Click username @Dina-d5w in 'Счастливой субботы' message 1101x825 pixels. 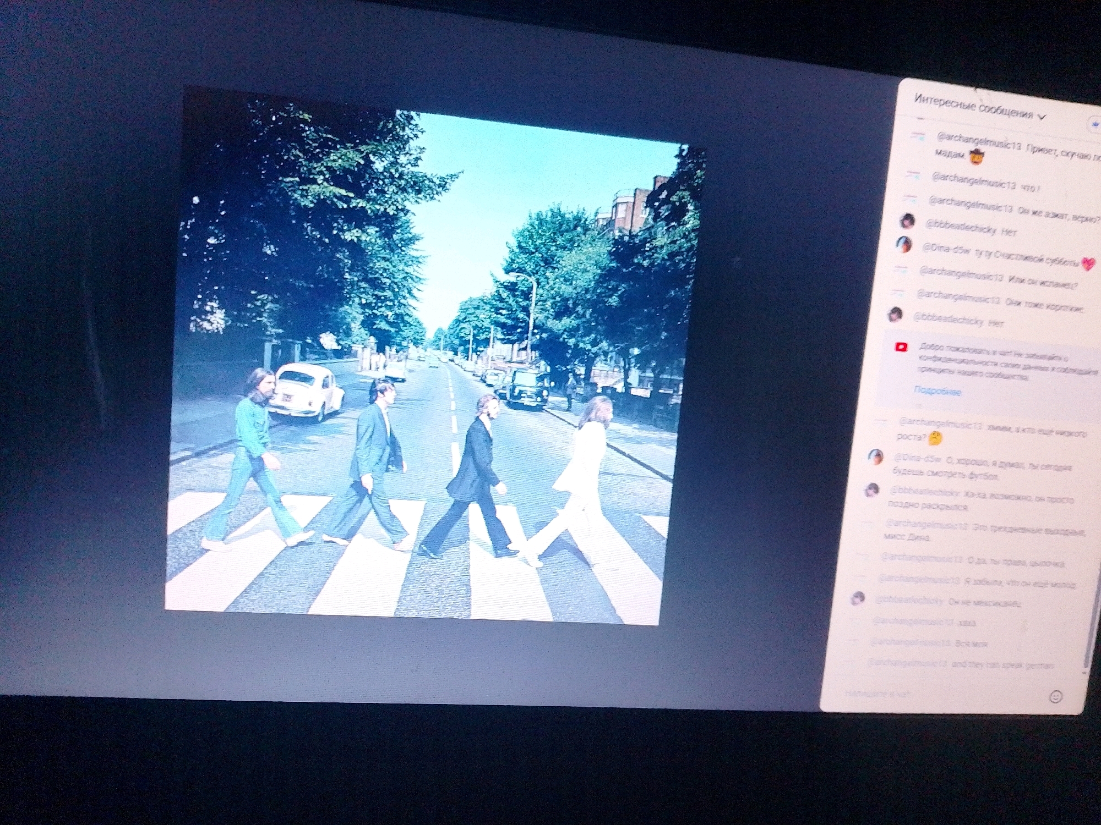pos(946,249)
